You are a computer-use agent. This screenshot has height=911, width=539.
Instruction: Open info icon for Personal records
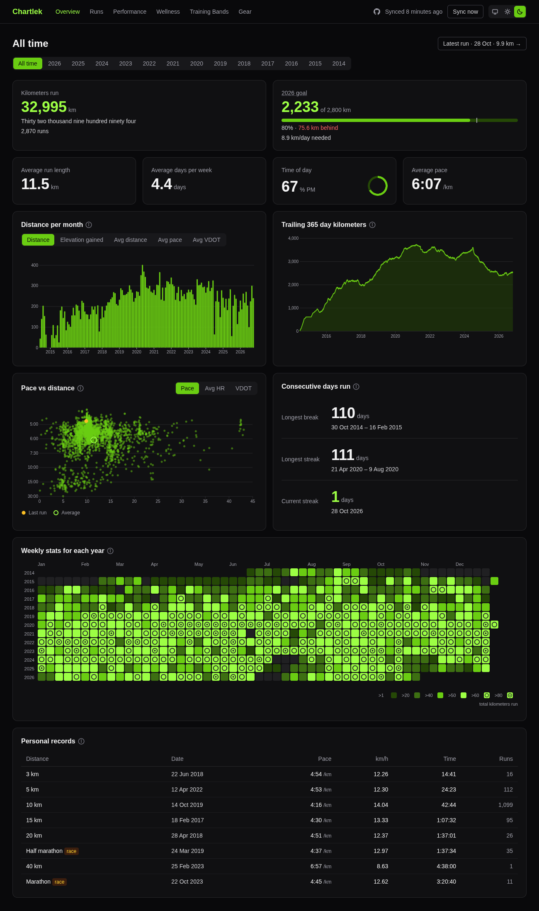[x=81, y=741]
